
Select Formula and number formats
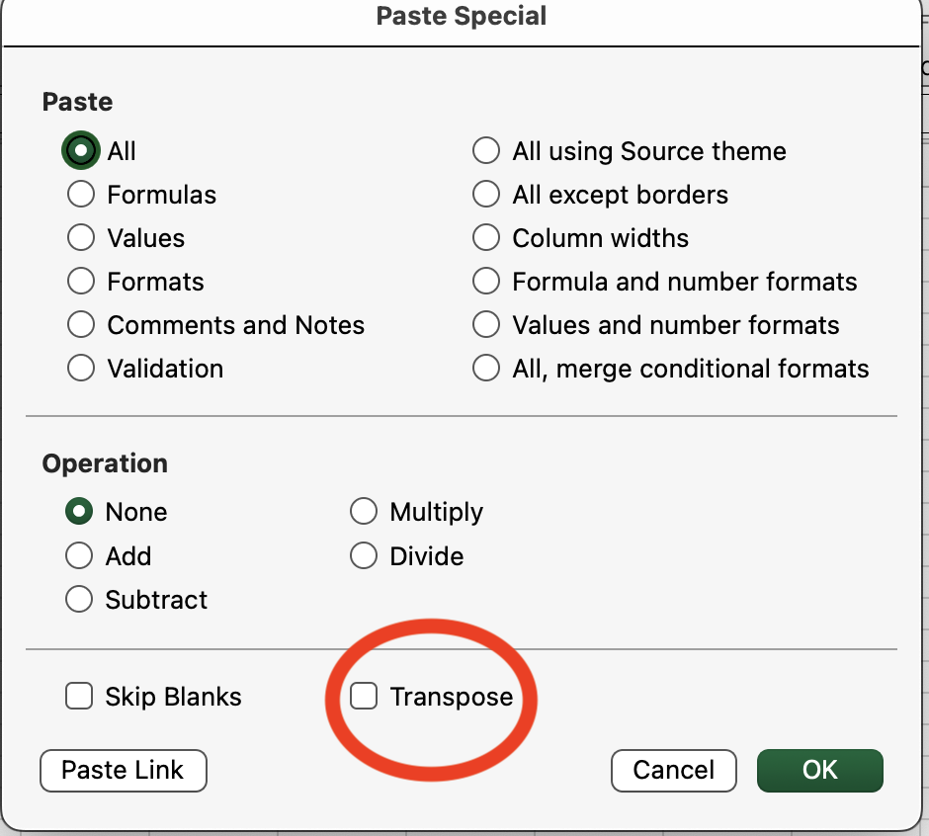[x=486, y=281]
